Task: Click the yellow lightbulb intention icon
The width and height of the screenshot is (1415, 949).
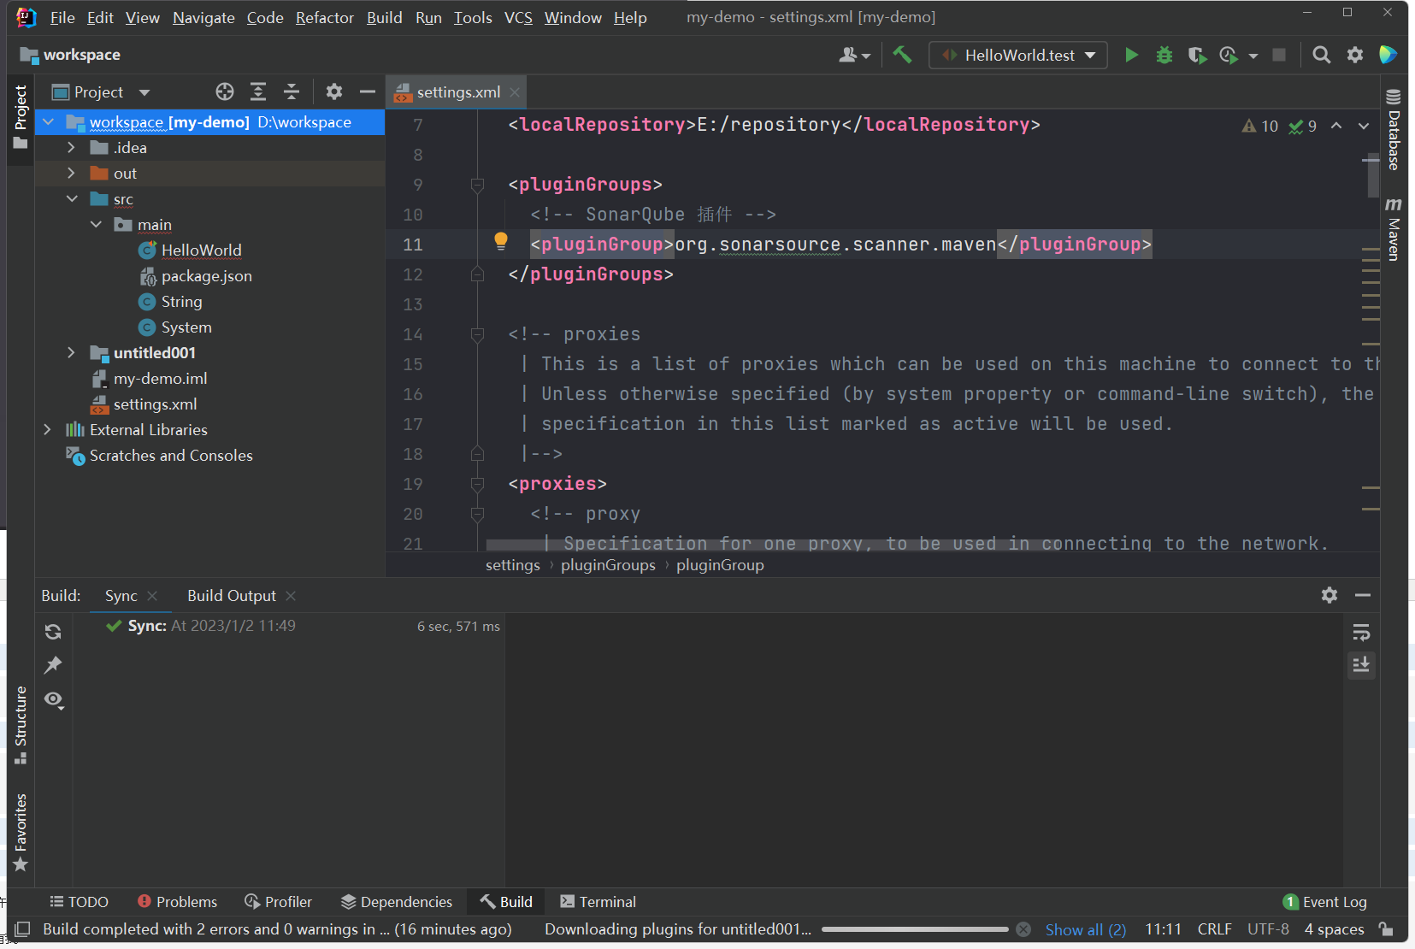Action: tap(501, 242)
